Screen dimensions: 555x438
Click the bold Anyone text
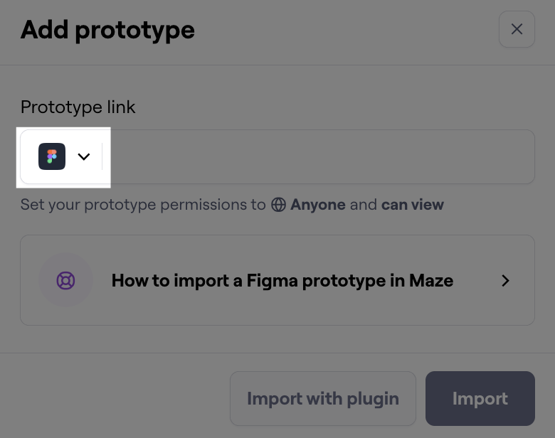click(318, 205)
